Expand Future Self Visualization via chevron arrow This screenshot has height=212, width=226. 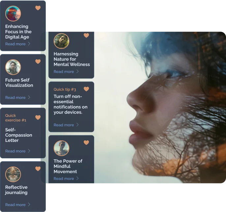click(29, 97)
